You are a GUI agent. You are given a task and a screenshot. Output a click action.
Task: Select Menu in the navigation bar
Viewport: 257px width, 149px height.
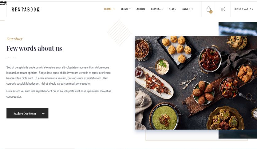(x=124, y=9)
